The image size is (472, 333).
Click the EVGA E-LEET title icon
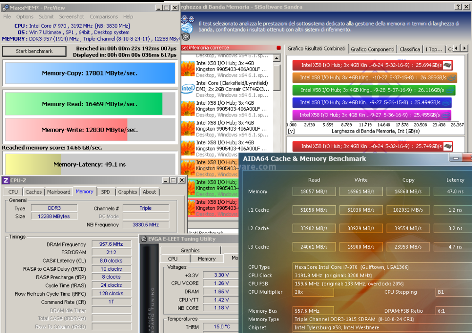pyautogui.click(x=143, y=239)
